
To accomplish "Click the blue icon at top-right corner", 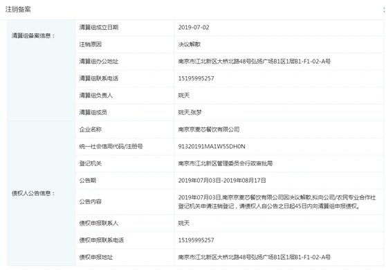I will coord(384,10).
